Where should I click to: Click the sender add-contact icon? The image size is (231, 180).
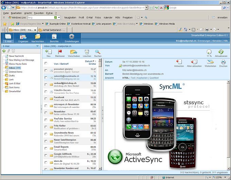[x=120, y=66]
